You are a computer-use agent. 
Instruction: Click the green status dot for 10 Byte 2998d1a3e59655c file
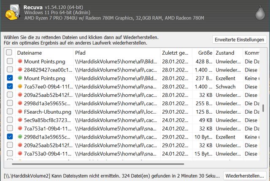pos(20,137)
